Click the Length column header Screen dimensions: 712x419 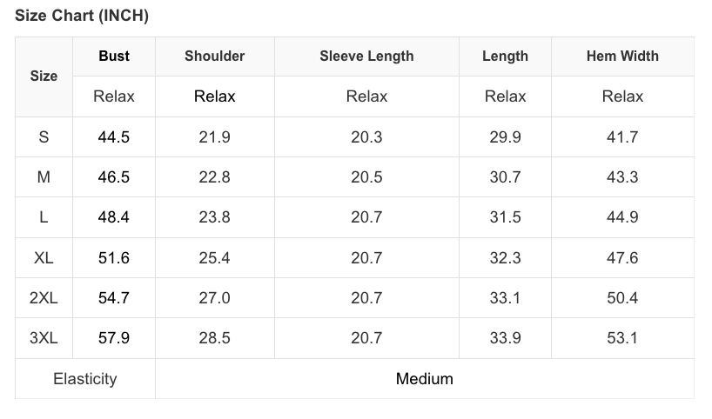[505, 56]
